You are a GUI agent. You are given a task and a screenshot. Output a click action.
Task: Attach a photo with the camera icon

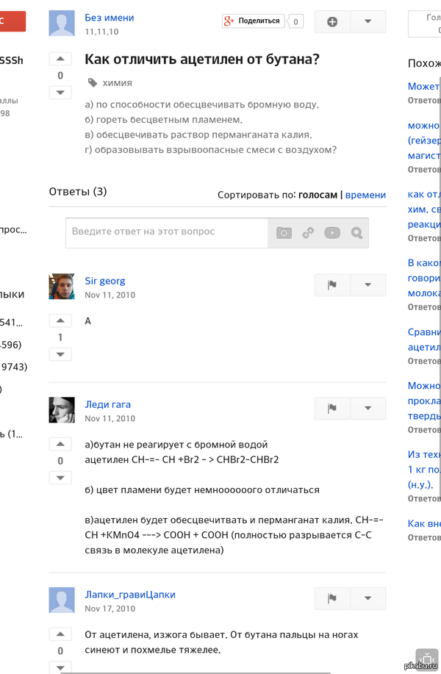click(284, 233)
